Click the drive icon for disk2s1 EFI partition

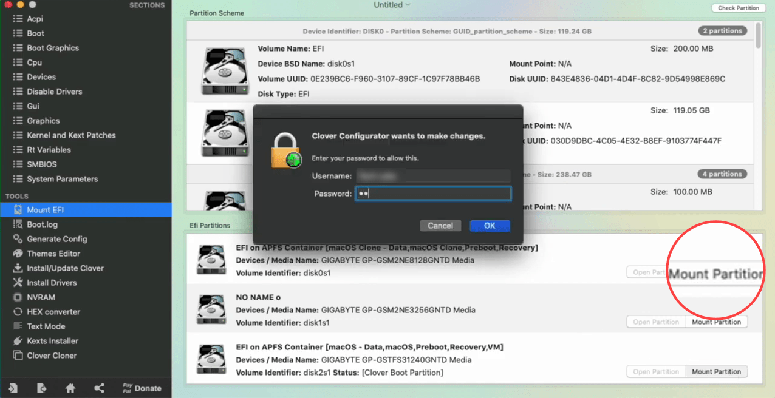[211, 359]
